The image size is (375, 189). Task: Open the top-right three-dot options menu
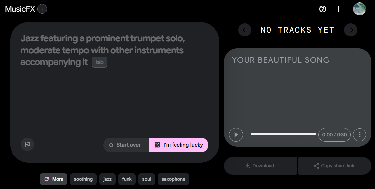point(339,9)
